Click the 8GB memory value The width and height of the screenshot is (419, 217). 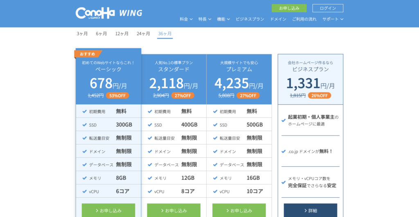tap(121, 178)
